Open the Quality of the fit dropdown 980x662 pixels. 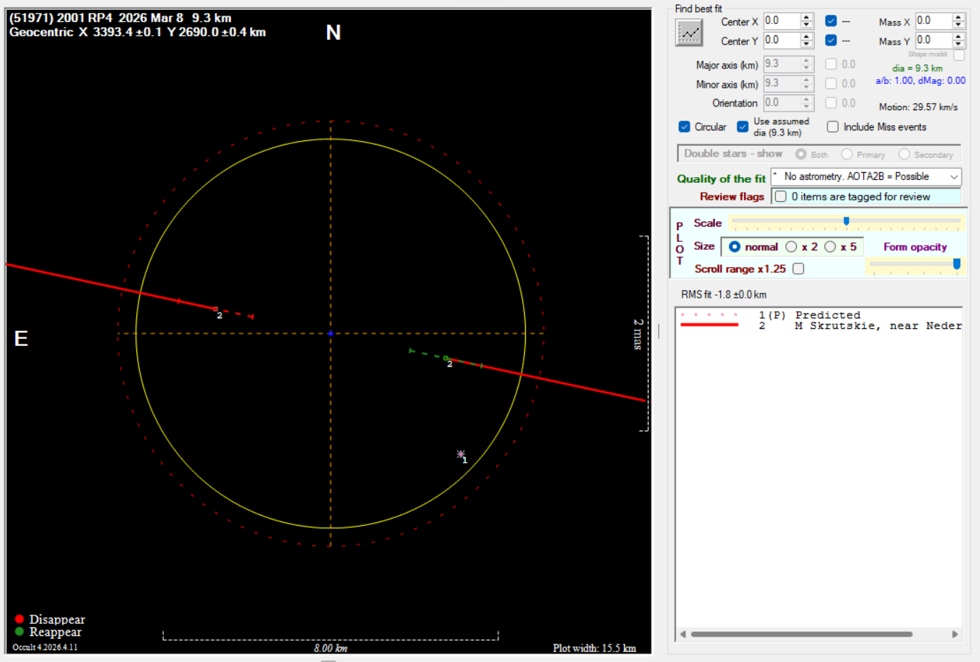pyautogui.click(x=954, y=177)
